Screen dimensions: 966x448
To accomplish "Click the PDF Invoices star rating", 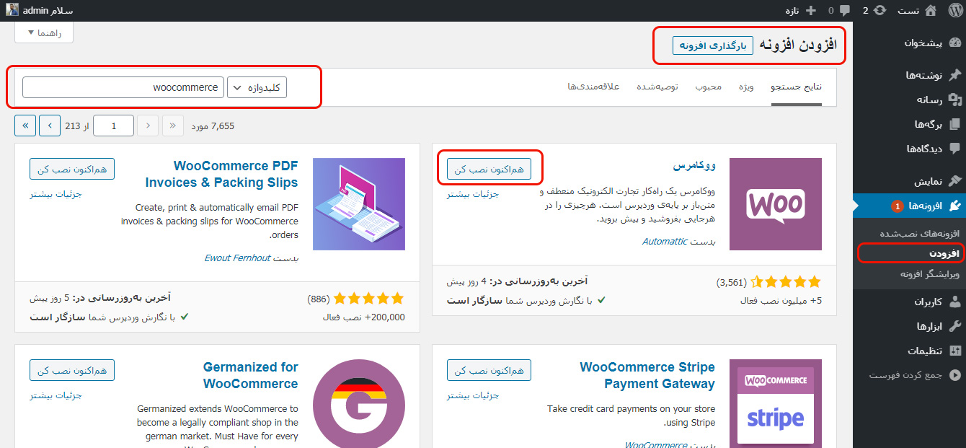I will 368,298.
